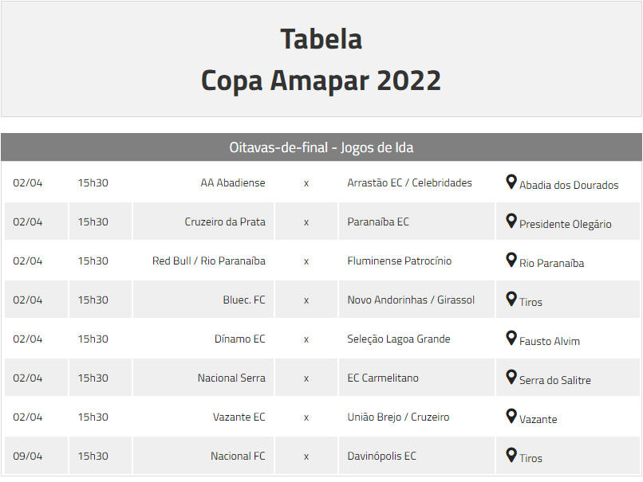Click the Tabela Copa Amapar 2022 title
This screenshot has width=643, height=482.
point(321,60)
